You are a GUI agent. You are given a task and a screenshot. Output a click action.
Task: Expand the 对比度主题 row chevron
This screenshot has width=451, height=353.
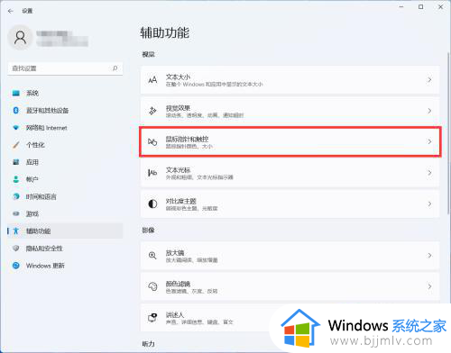point(429,204)
